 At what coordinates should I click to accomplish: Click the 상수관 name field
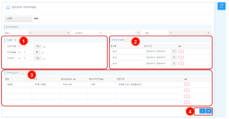click(x=18, y=85)
